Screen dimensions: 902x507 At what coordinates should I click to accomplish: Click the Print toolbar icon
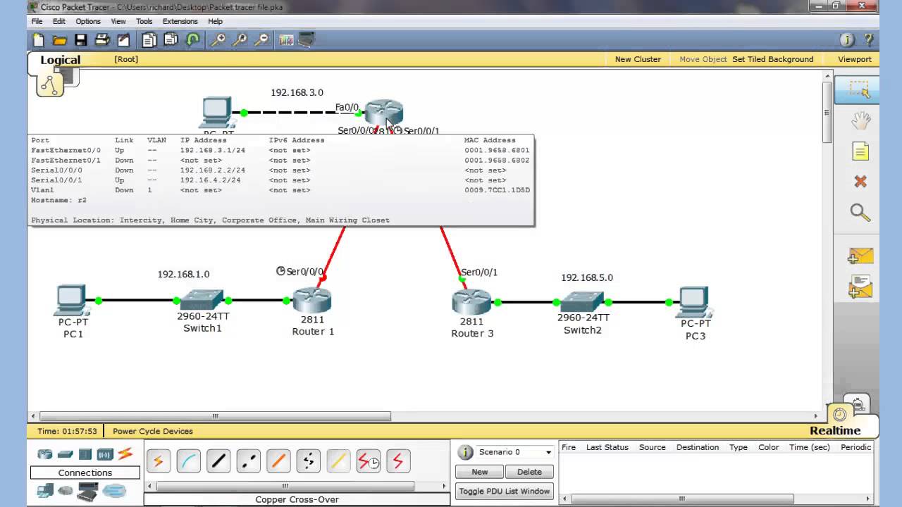[x=102, y=40]
